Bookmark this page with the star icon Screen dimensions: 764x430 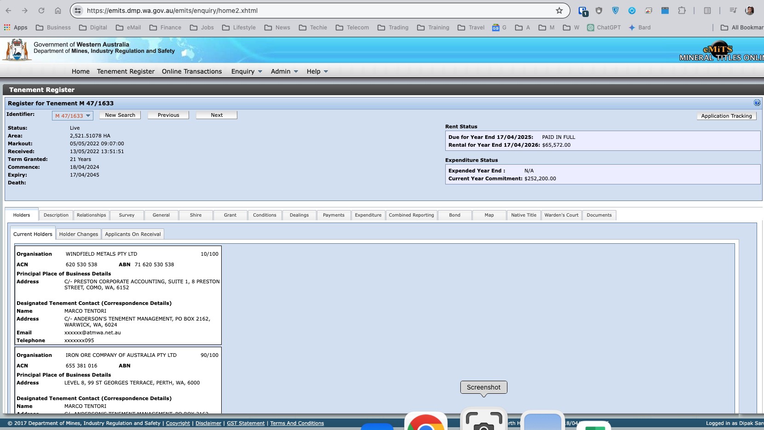click(559, 11)
